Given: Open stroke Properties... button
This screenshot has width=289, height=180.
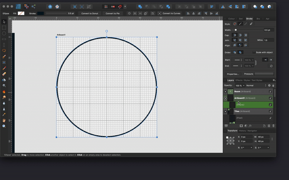Looking at the screenshot, I should [x=233, y=74].
